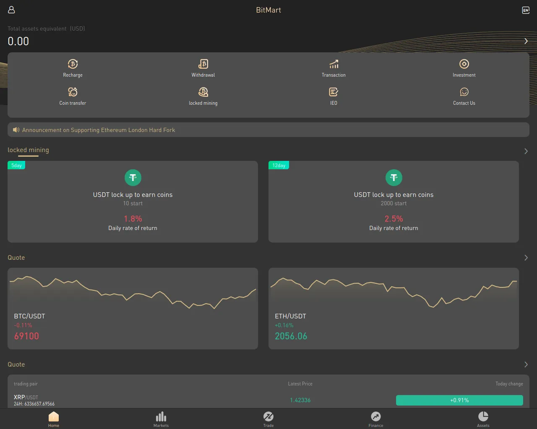Expand the Quote charts section arrow
Viewport: 537px width, 429px height.
click(x=526, y=258)
